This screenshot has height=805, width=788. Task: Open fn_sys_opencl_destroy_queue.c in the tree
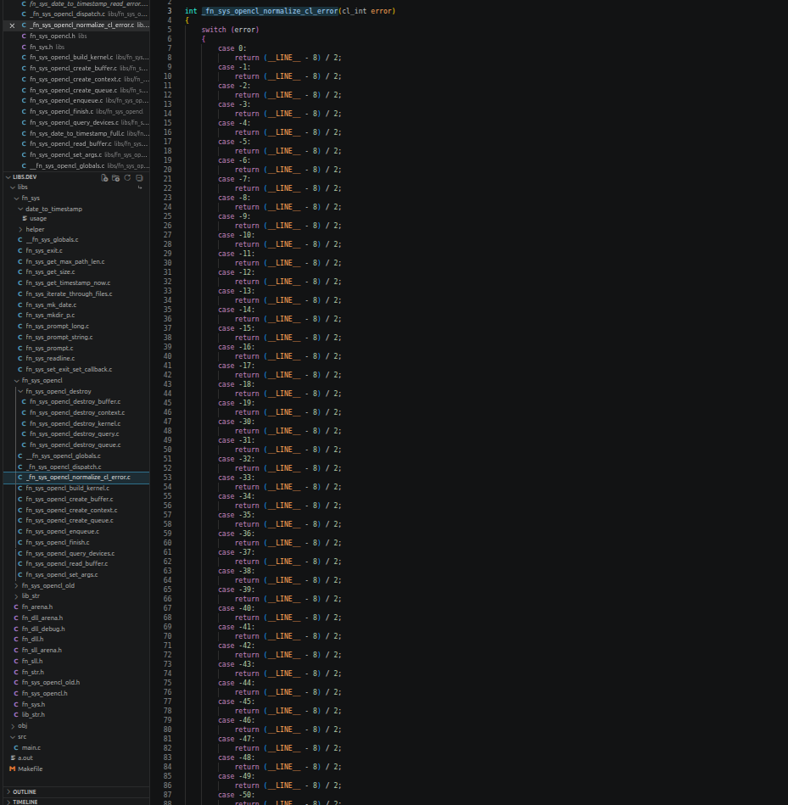pos(76,444)
